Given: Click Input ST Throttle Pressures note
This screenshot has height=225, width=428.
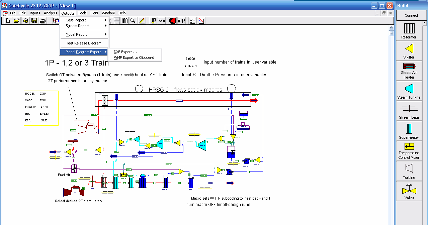Looking at the screenshot, I should pos(225,75).
